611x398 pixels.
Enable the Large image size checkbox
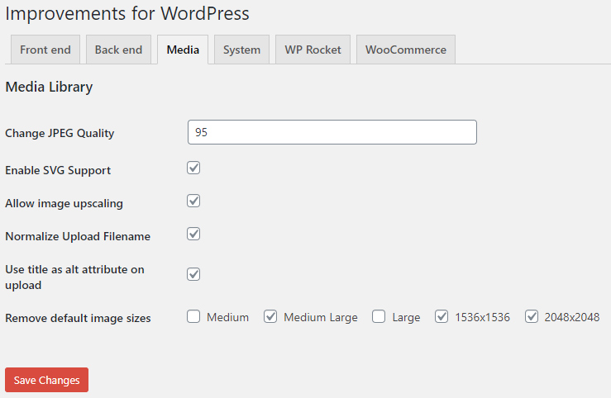click(x=379, y=317)
